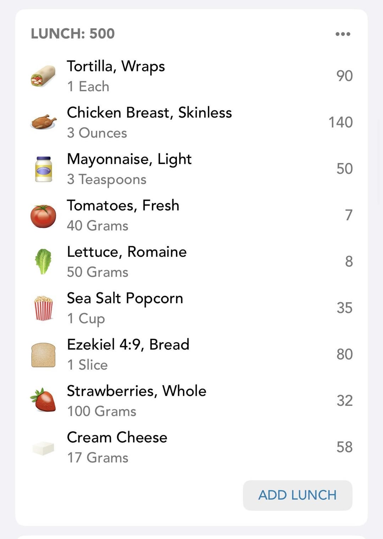383x539 pixels.
Task: Tap the 140 calorie value for chicken
Action: 340,123
